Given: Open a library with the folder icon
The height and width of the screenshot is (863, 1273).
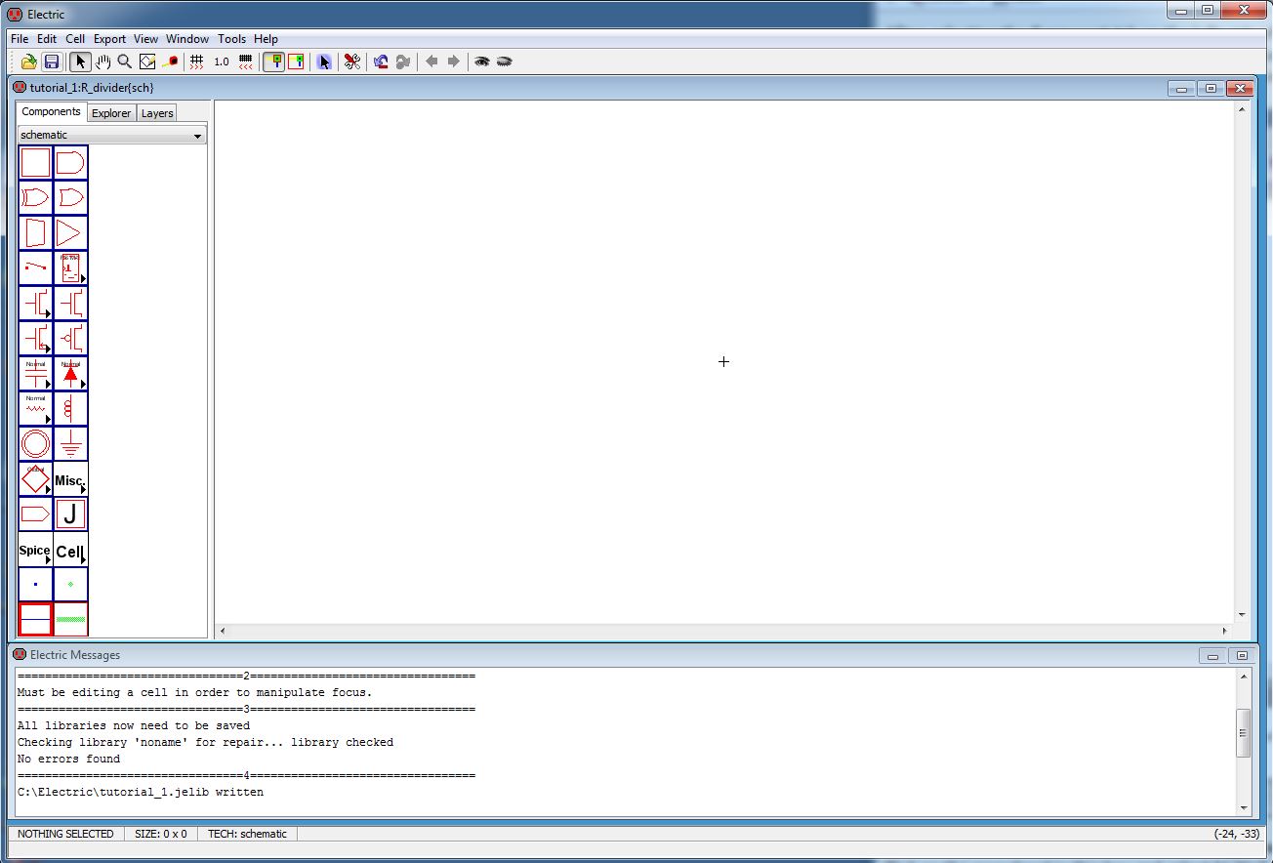Looking at the screenshot, I should (29, 62).
